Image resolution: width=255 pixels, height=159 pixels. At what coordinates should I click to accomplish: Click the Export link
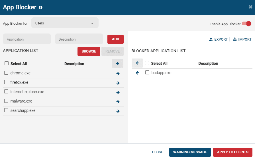click(219, 39)
